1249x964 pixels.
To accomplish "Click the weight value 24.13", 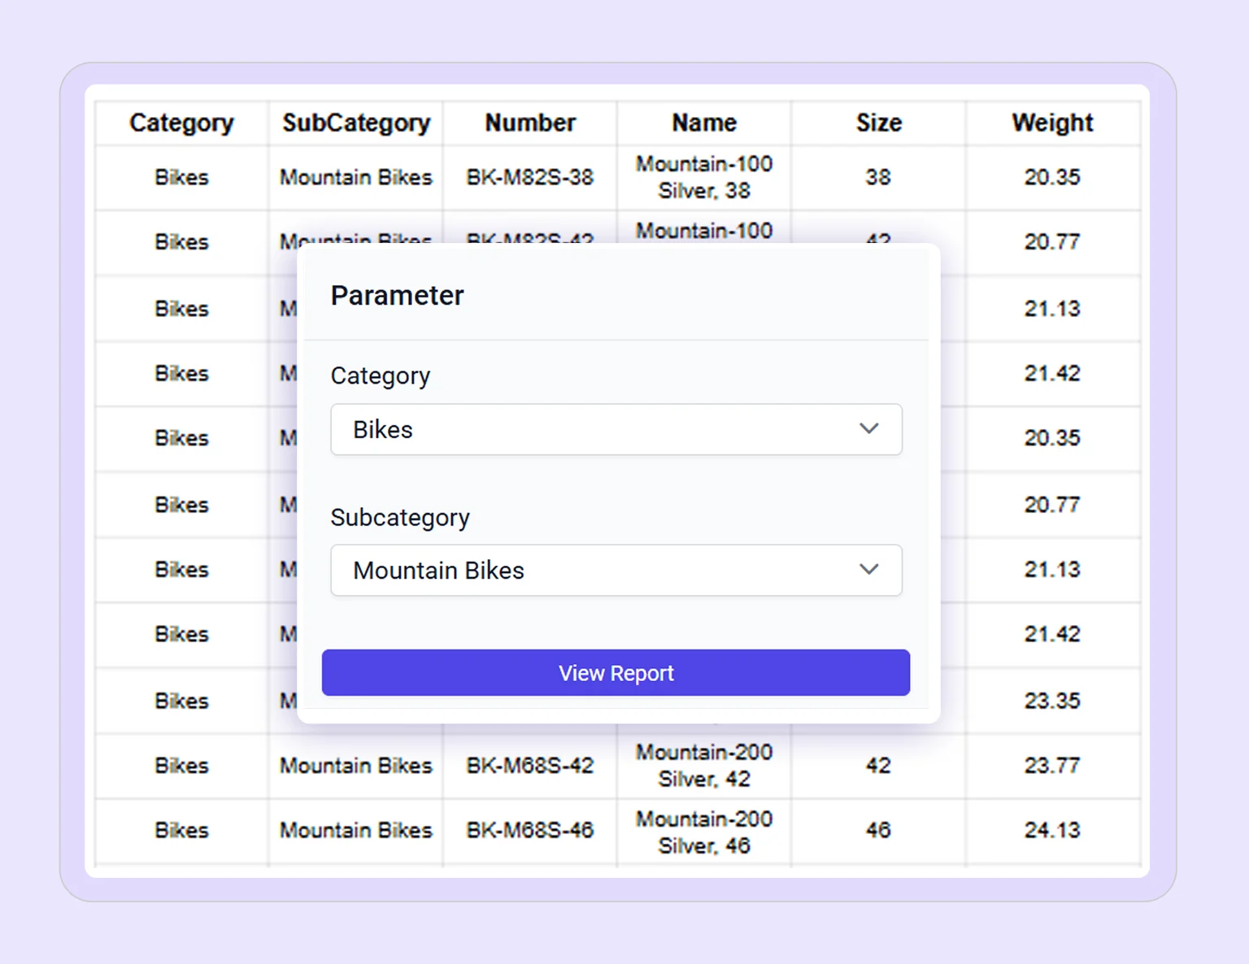I will pyautogui.click(x=1052, y=830).
